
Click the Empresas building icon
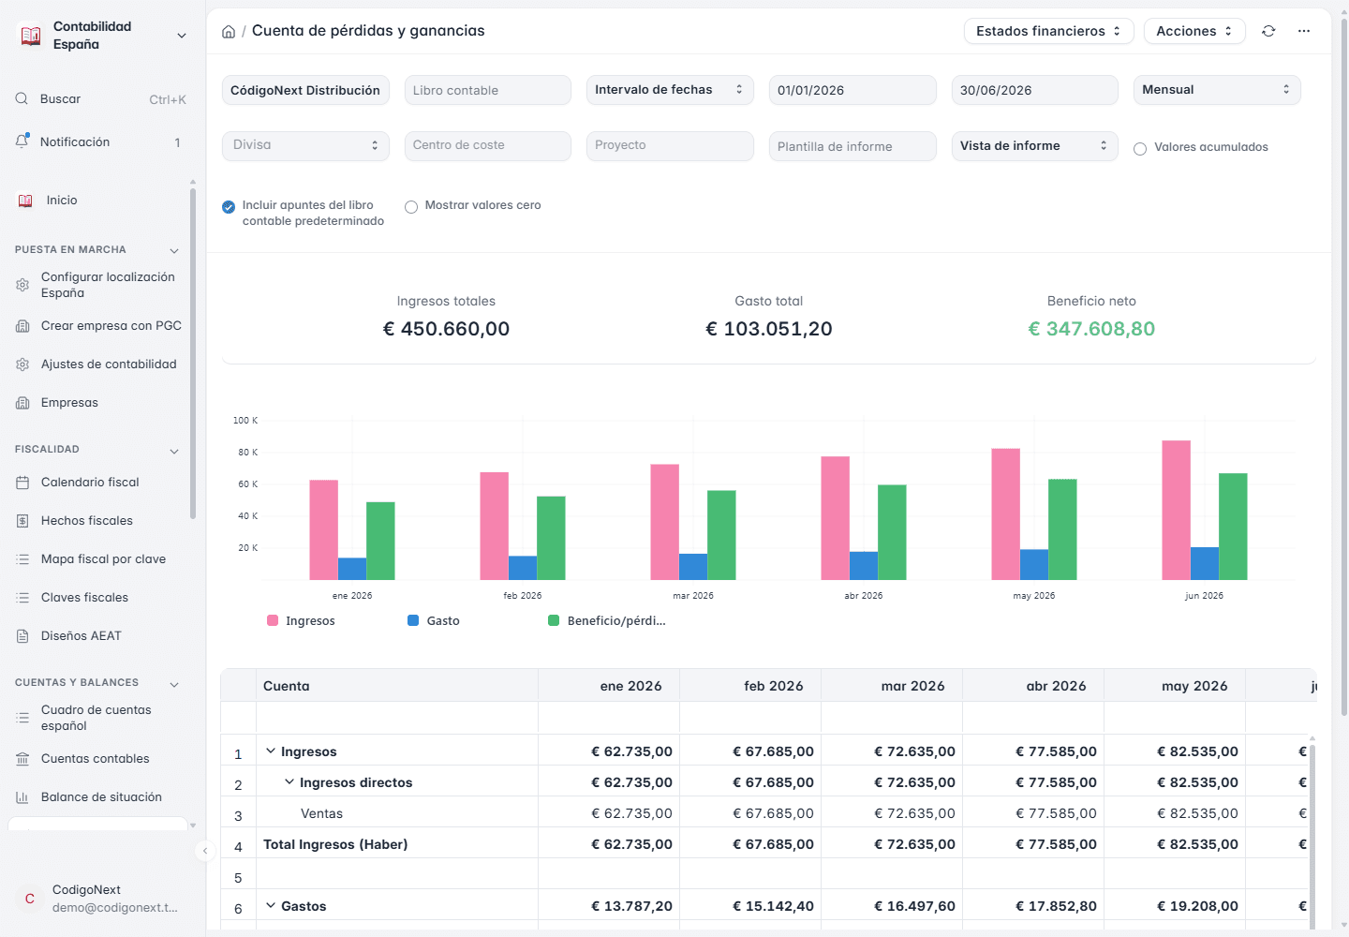tap(22, 403)
